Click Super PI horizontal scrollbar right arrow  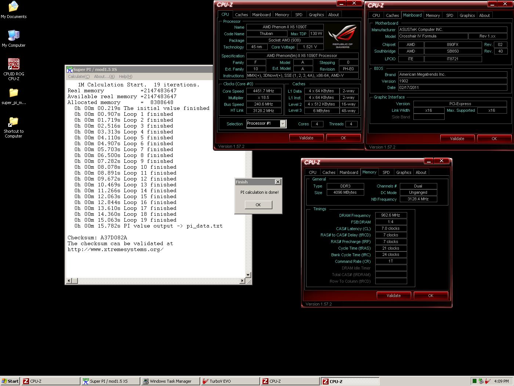click(x=242, y=281)
